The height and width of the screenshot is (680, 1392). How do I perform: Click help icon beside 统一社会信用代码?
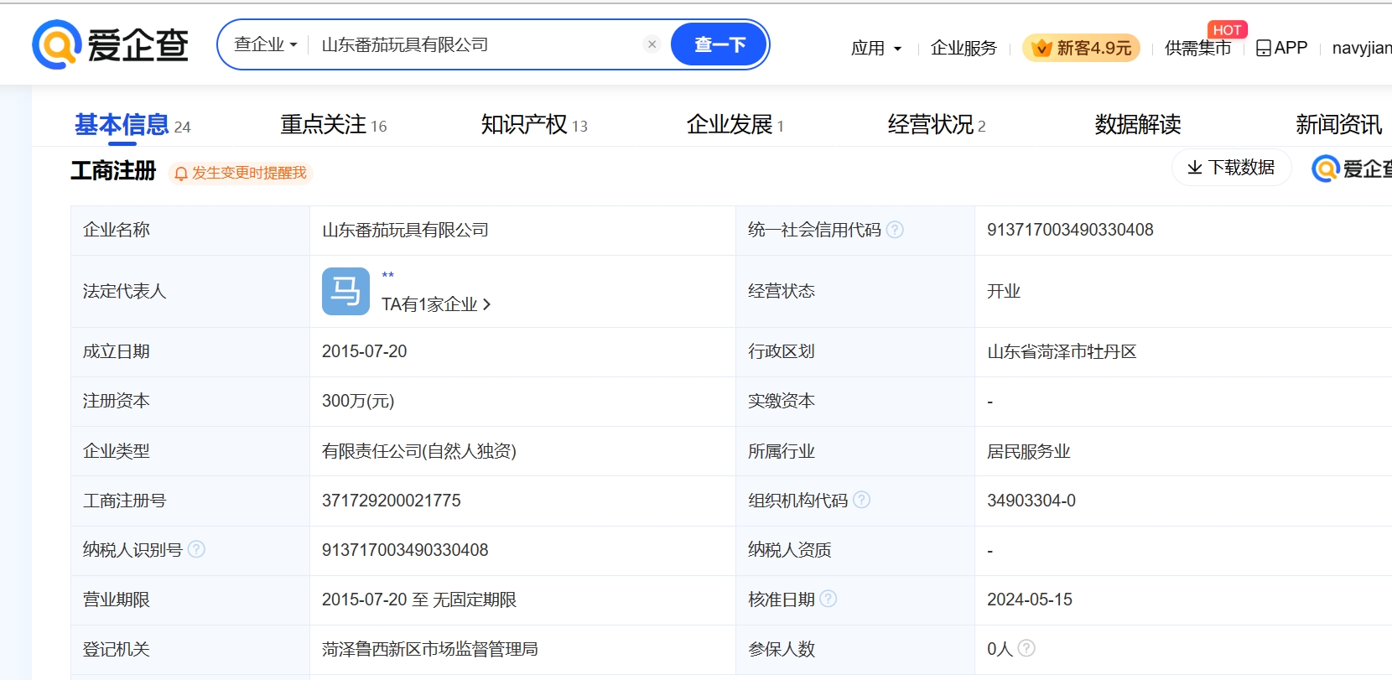(895, 230)
